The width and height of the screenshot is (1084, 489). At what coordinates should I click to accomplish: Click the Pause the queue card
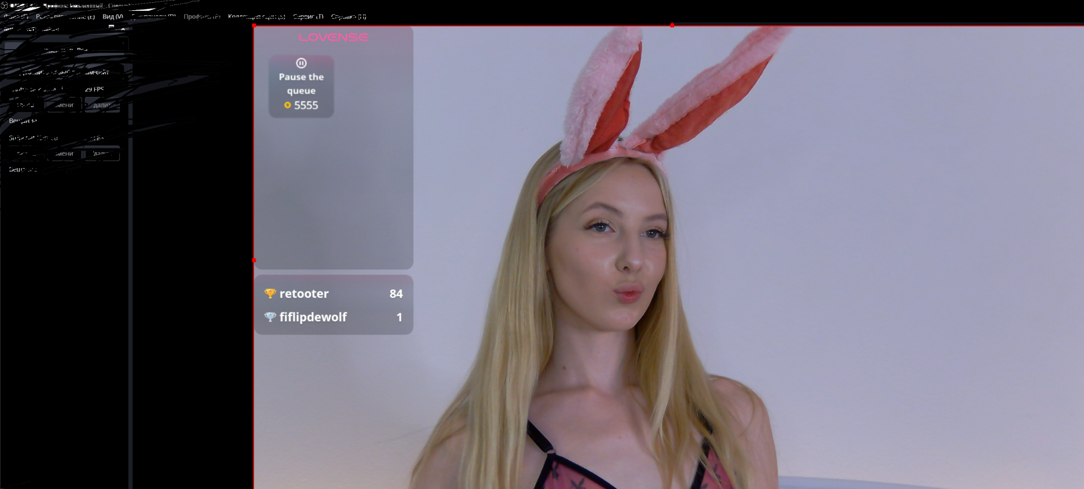tap(301, 86)
